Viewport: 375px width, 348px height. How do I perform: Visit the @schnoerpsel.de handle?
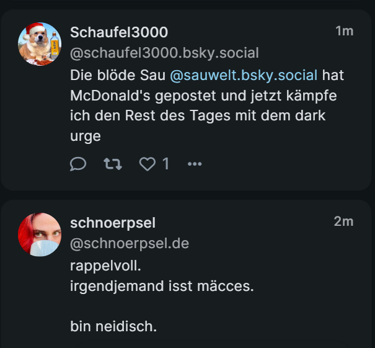tap(130, 243)
